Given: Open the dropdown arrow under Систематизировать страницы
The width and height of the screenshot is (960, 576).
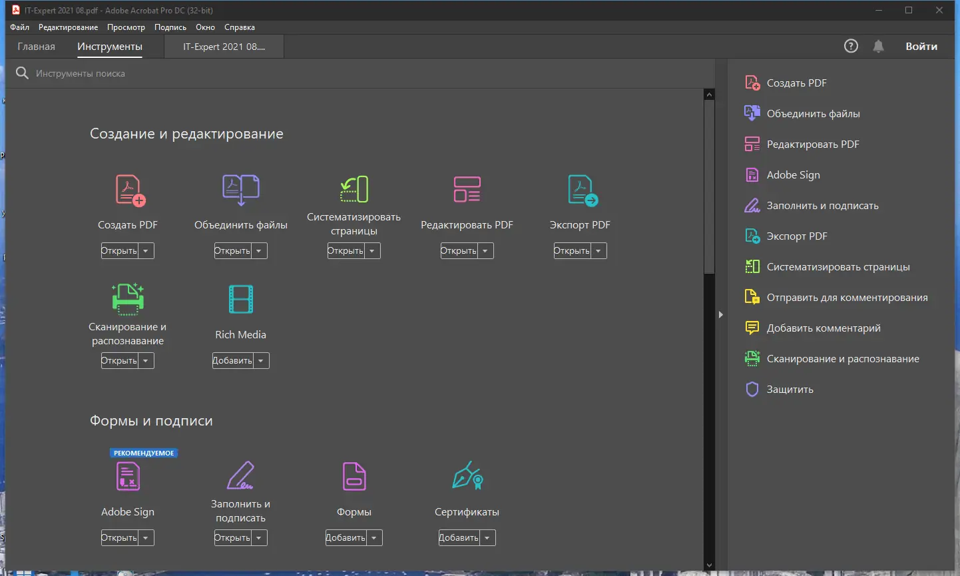Looking at the screenshot, I should [372, 251].
